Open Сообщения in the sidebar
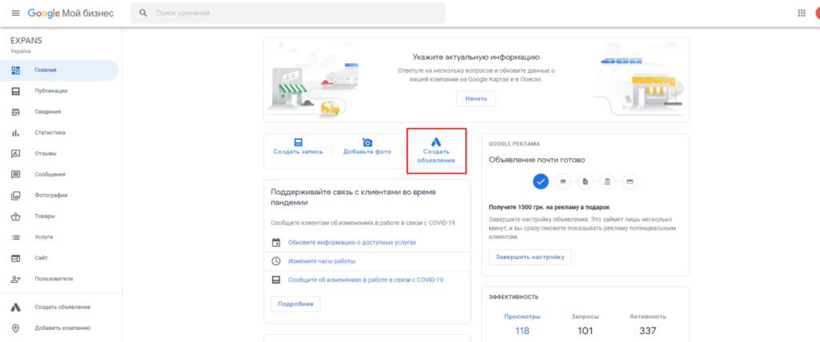 coord(59,174)
